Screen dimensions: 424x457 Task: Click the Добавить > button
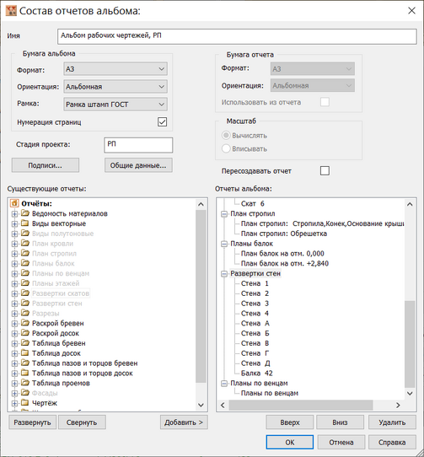[x=184, y=422]
